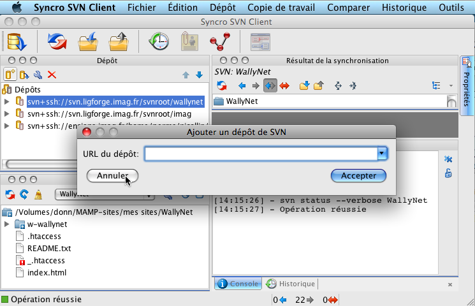The image size is (475, 306).
Task: Click the main toolbar synchronize icon
Action: pos(57,41)
